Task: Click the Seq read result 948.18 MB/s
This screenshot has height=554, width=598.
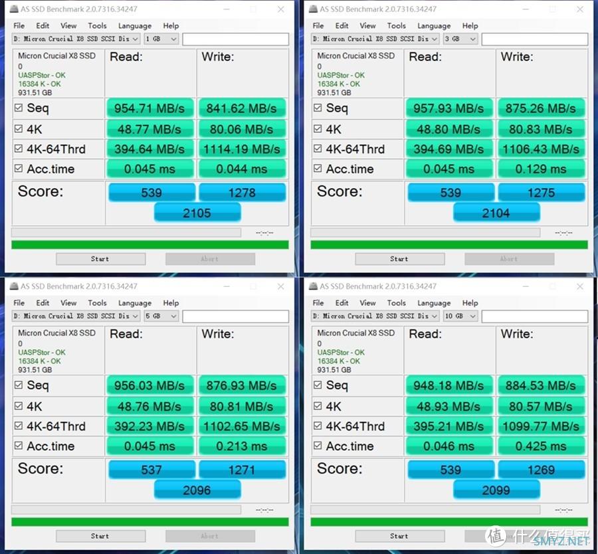Action: coord(449,385)
